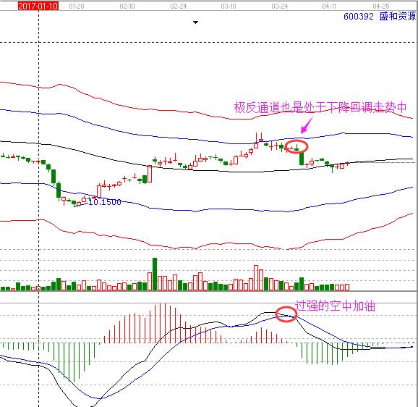
Task: Click the 盛和资源 stock name
Action: [398, 16]
